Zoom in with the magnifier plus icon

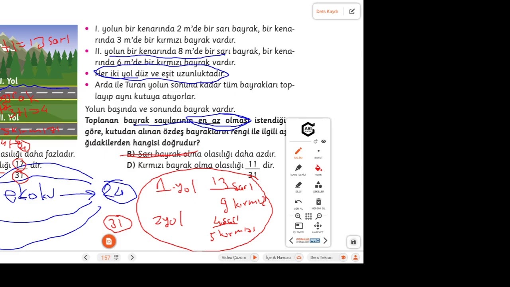click(298, 216)
